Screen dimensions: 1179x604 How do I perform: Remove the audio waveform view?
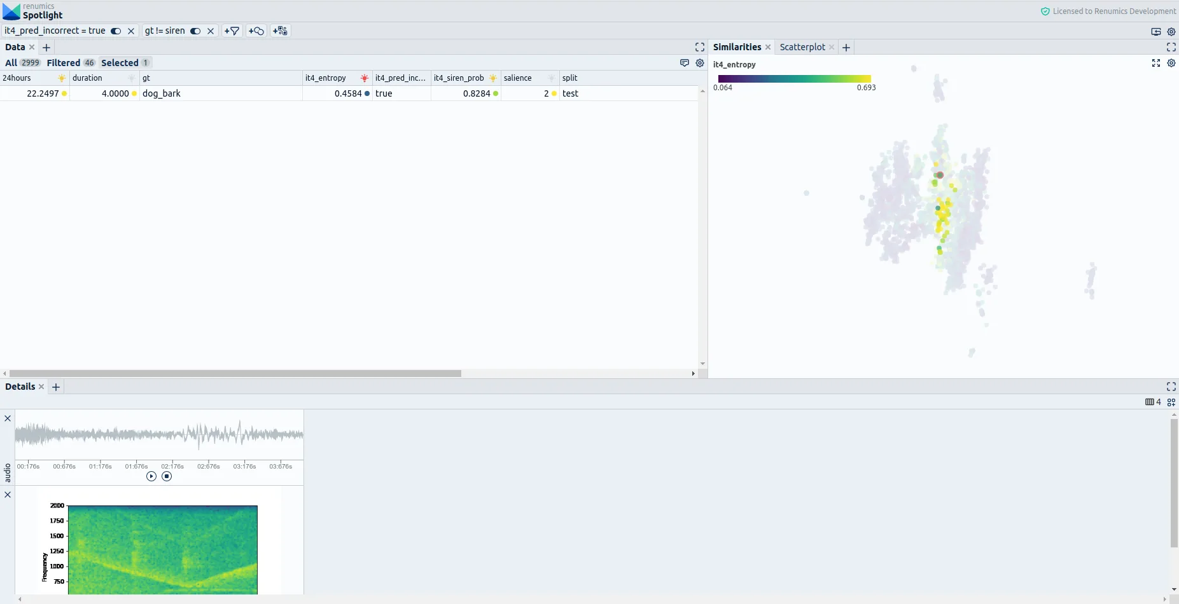pos(8,418)
